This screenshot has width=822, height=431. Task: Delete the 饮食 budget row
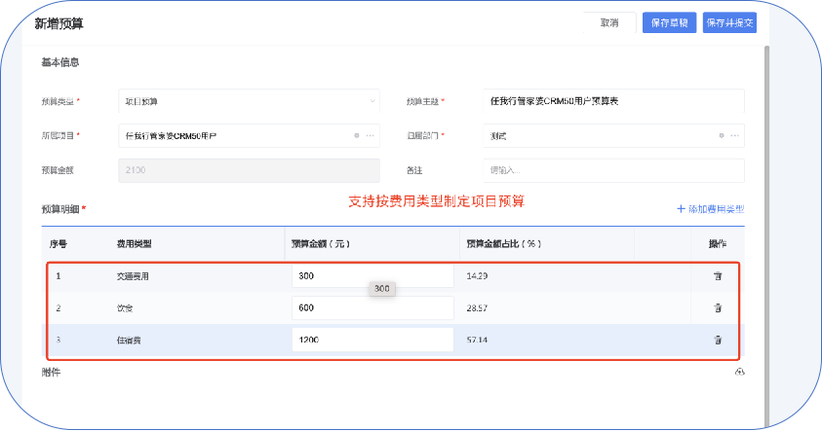pyautogui.click(x=718, y=308)
